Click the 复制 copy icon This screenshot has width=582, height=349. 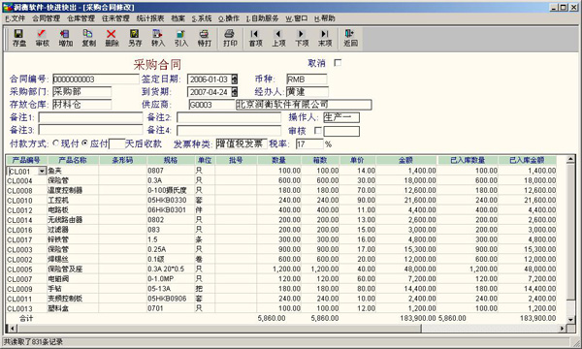click(x=88, y=38)
